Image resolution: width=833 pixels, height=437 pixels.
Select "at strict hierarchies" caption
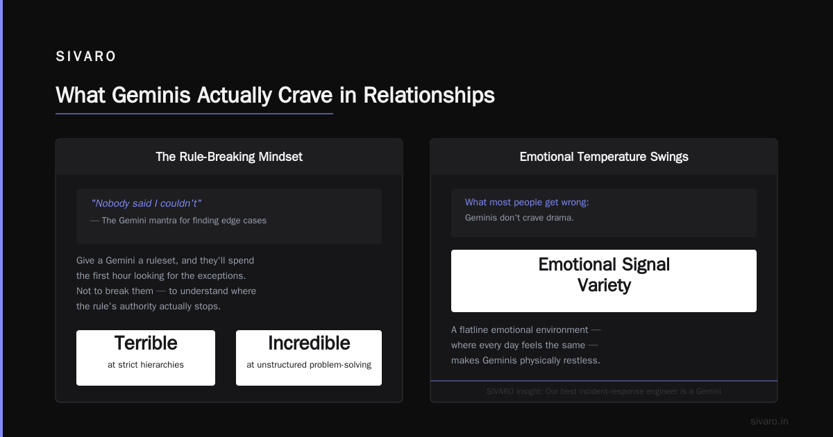146,365
